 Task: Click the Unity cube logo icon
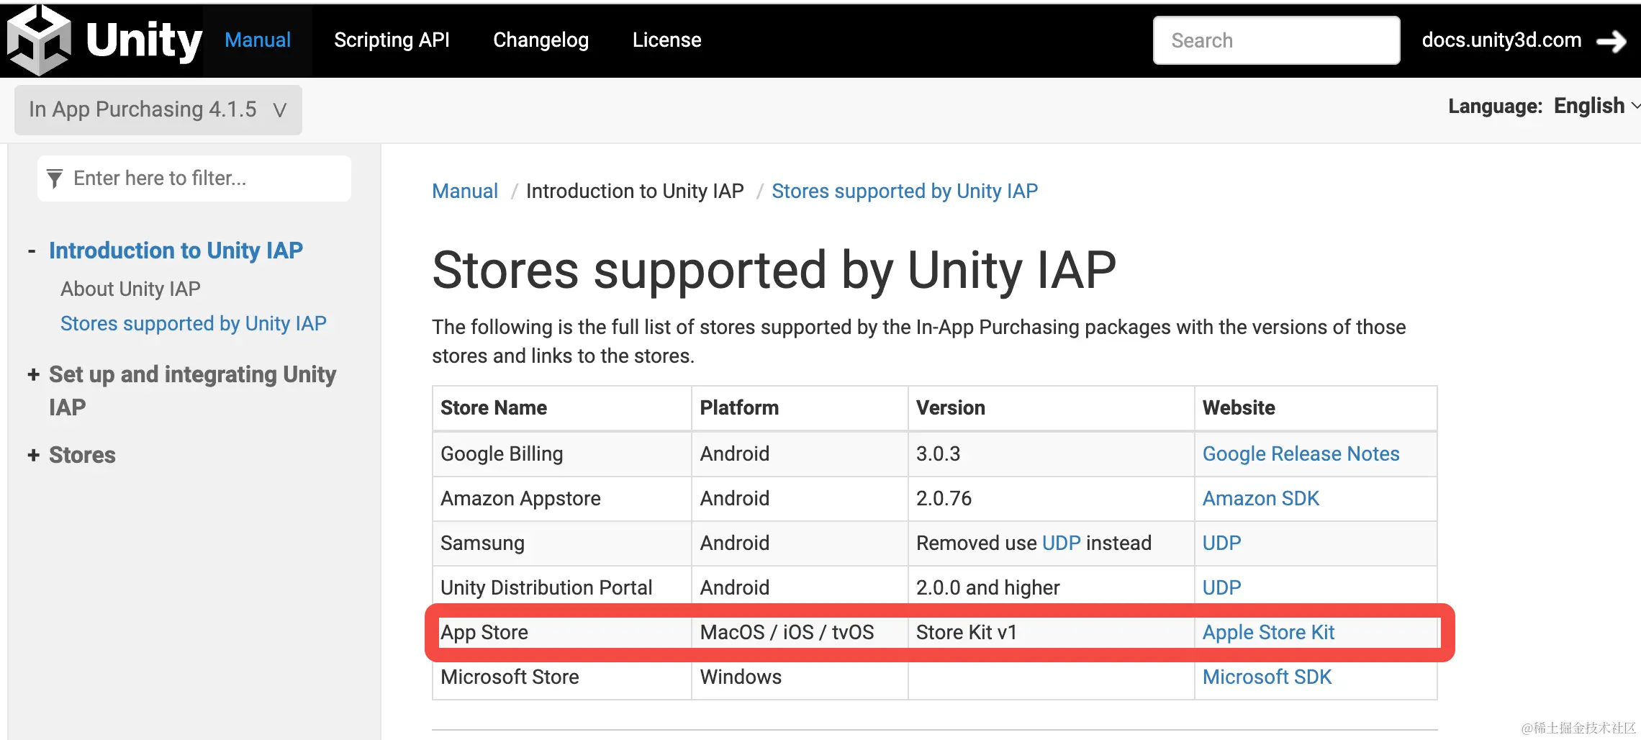click(x=39, y=40)
